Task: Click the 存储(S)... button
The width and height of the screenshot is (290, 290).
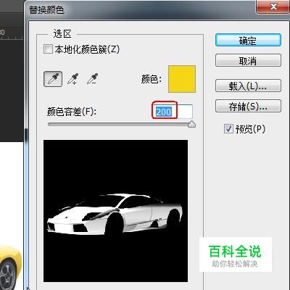Action: point(248,106)
